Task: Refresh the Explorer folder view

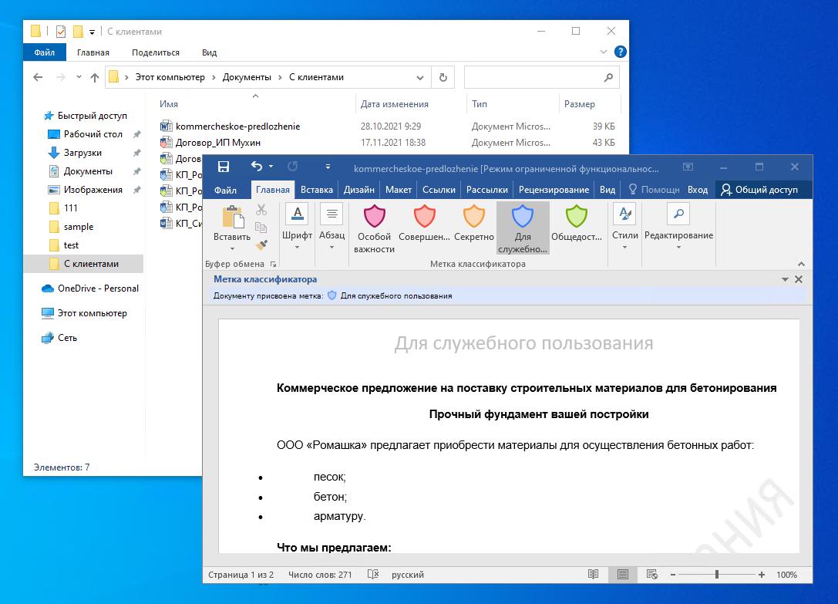Action: pos(443,78)
